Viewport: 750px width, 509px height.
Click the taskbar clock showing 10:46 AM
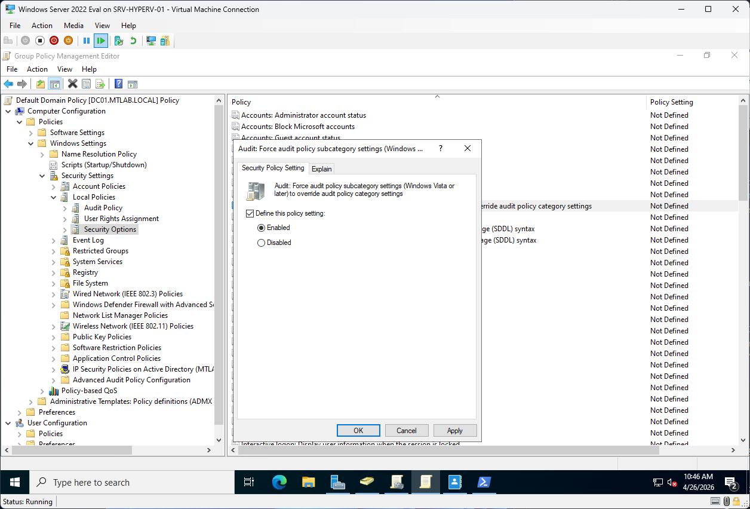(x=698, y=482)
